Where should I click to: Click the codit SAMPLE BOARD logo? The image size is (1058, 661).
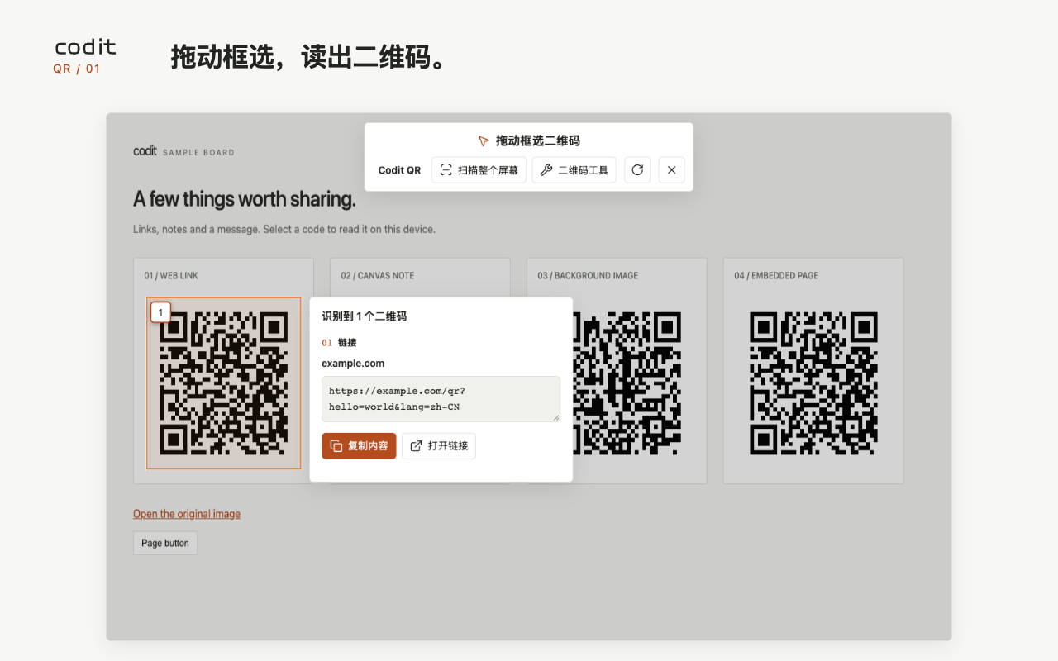(x=183, y=151)
